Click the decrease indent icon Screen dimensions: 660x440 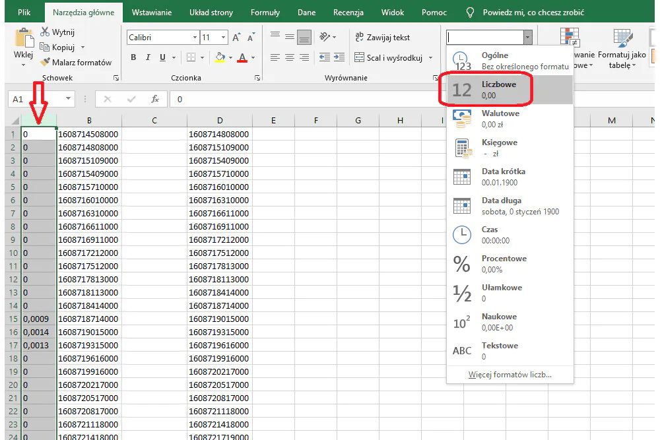click(x=325, y=57)
